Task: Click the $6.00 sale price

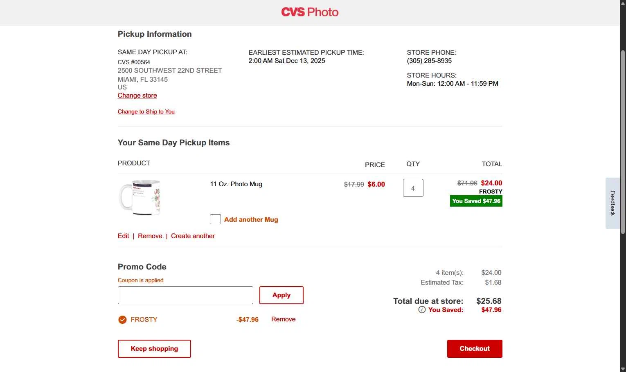Action: (376, 185)
